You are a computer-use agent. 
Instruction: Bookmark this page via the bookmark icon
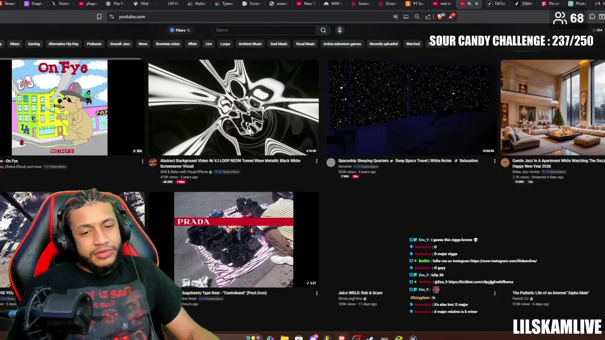pos(99,17)
